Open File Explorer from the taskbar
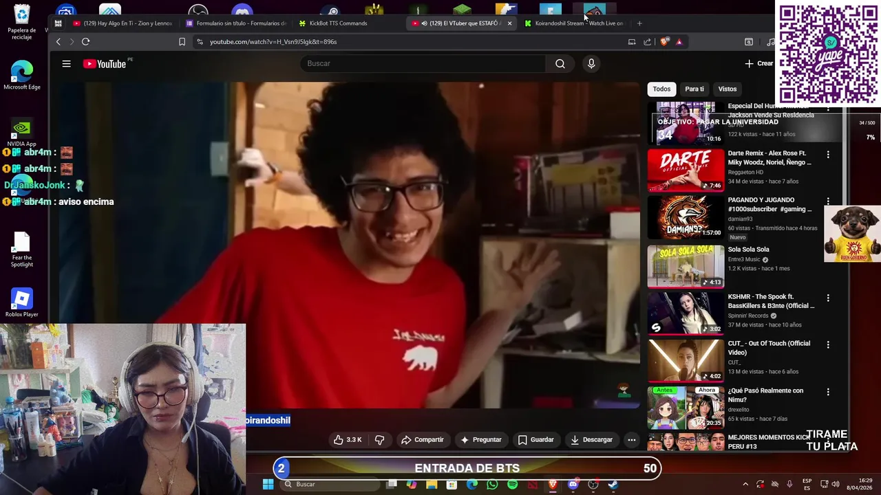881x495 pixels. point(432,485)
